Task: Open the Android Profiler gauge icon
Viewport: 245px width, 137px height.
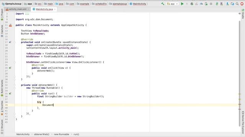Action: pos(201,4)
